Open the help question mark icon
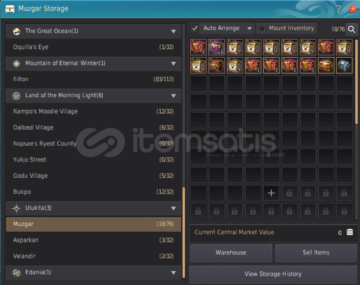This screenshot has height=285, width=360. tap(338, 9)
